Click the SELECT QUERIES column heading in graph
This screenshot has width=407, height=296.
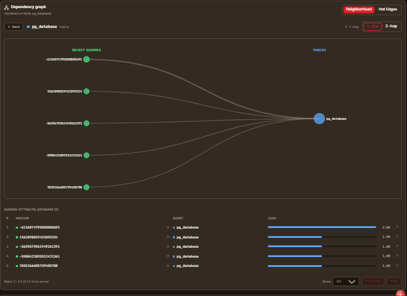pyautogui.click(x=86, y=50)
